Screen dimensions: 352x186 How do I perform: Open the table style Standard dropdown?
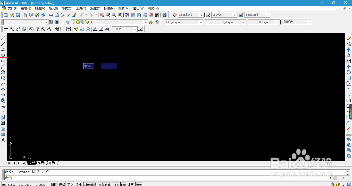tap(268, 15)
